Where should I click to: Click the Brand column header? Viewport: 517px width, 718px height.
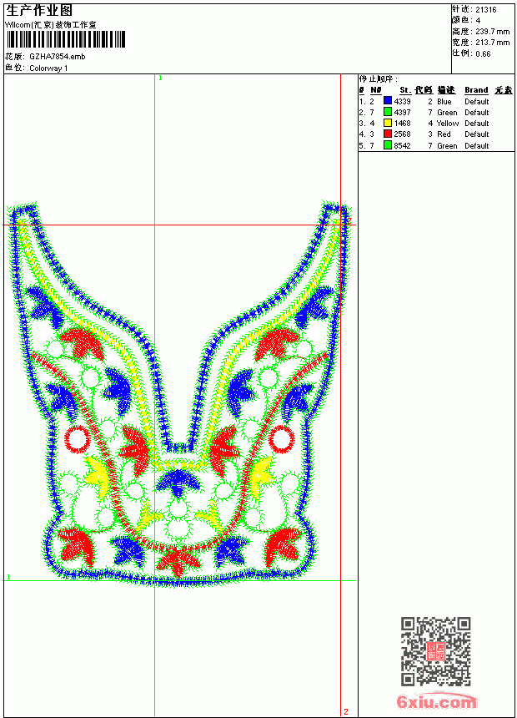tap(476, 90)
